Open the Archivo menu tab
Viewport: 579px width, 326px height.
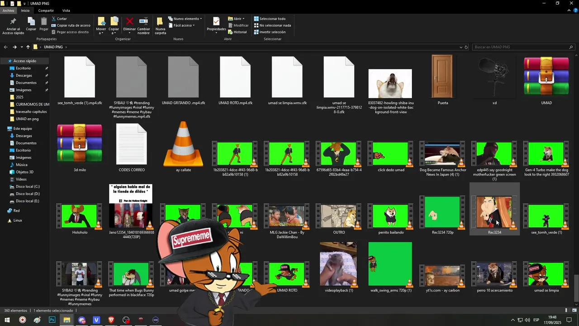8,10
